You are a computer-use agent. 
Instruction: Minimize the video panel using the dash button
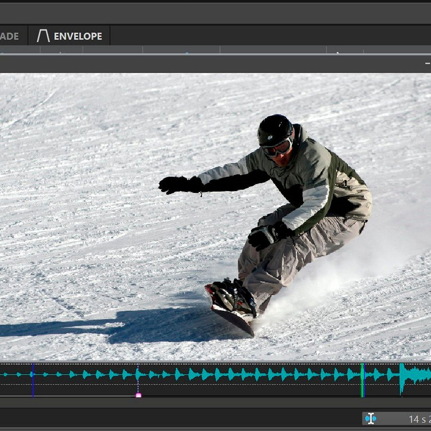tap(427, 63)
